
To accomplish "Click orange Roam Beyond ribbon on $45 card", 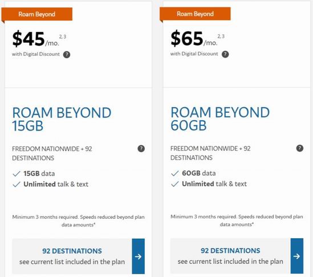I will coord(37,14).
